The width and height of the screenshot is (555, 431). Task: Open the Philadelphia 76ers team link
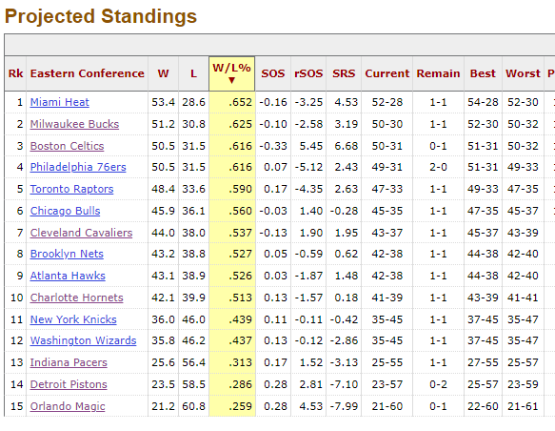pos(78,167)
